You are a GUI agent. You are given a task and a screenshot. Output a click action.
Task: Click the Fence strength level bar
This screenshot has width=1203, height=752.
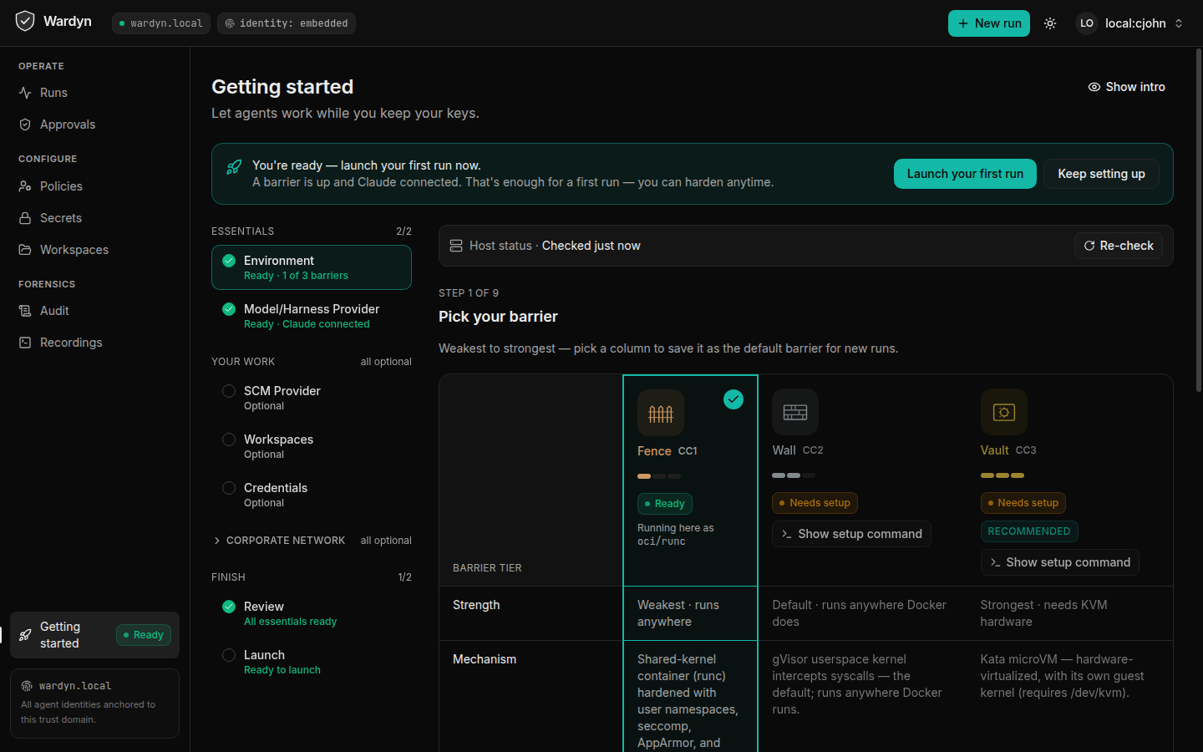tap(659, 476)
